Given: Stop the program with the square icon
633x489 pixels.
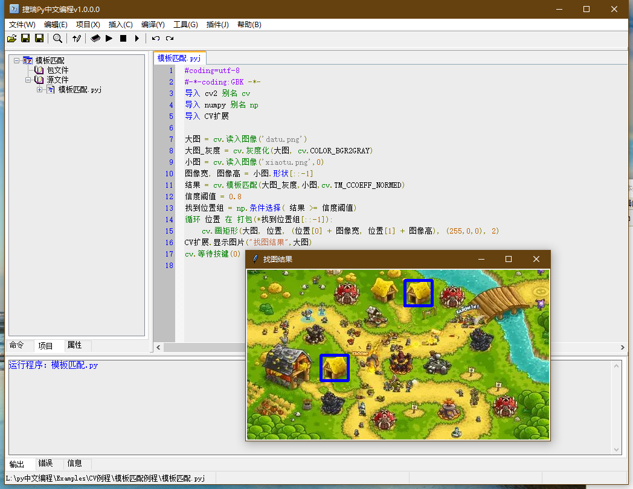Looking at the screenshot, I should pyautogui.click(x=123, y=38).
